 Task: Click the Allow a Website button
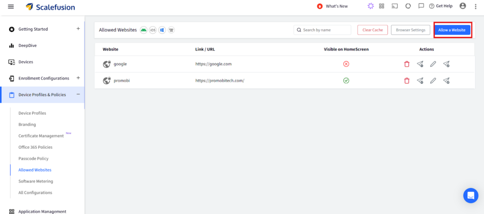[452, 30]
